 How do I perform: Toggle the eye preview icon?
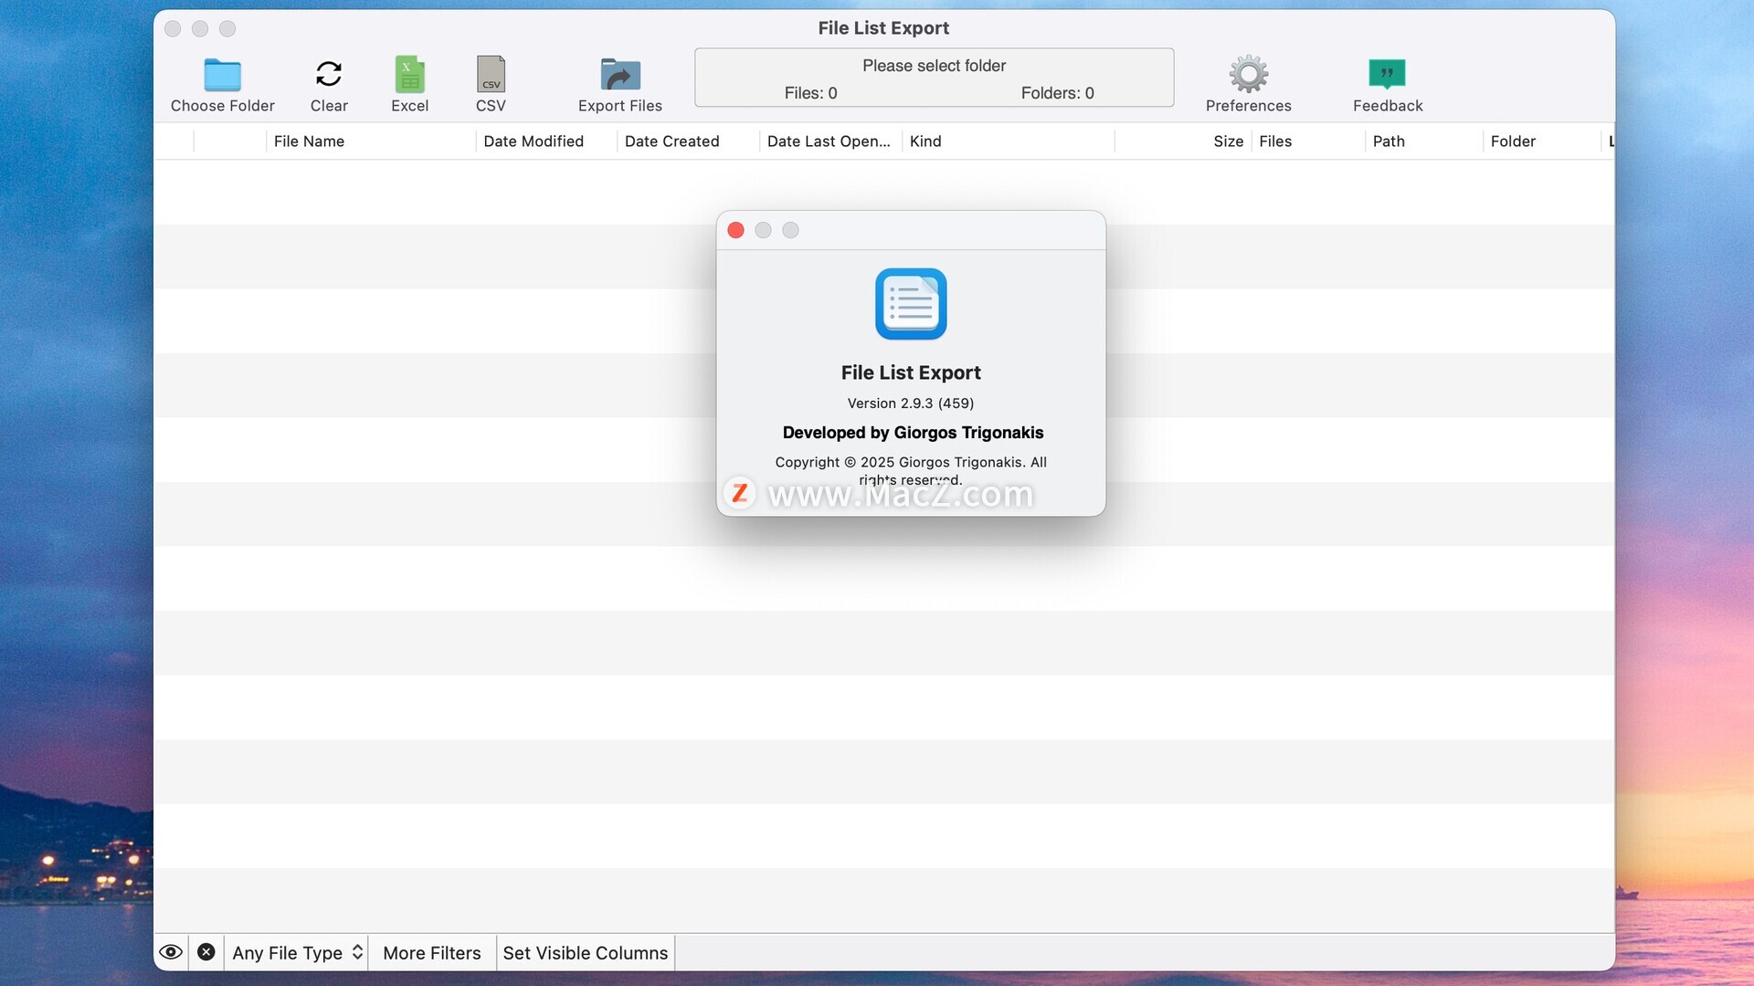tap(171, 952)
